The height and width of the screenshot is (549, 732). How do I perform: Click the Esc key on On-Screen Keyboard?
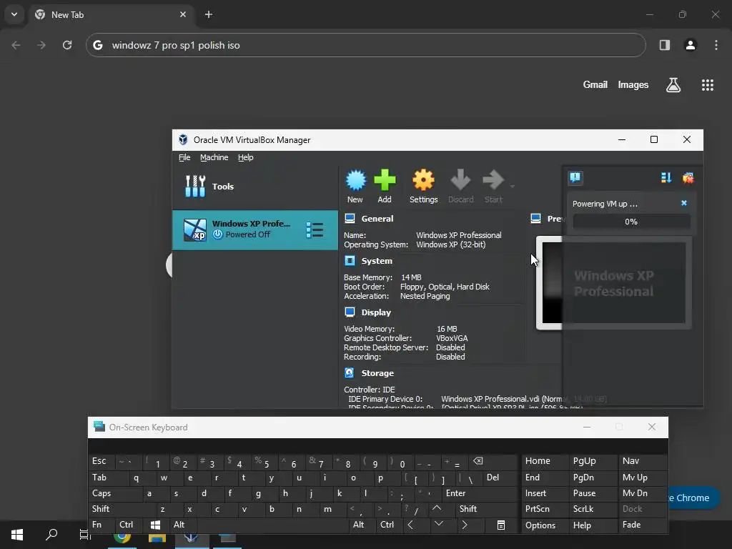[x=102, y=461]
